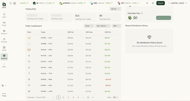The height and width of the screenshot is (101, 190).
Task: Click trader address 0x8c84...6543
Action: pyautogui.click(x=46, y=50)
